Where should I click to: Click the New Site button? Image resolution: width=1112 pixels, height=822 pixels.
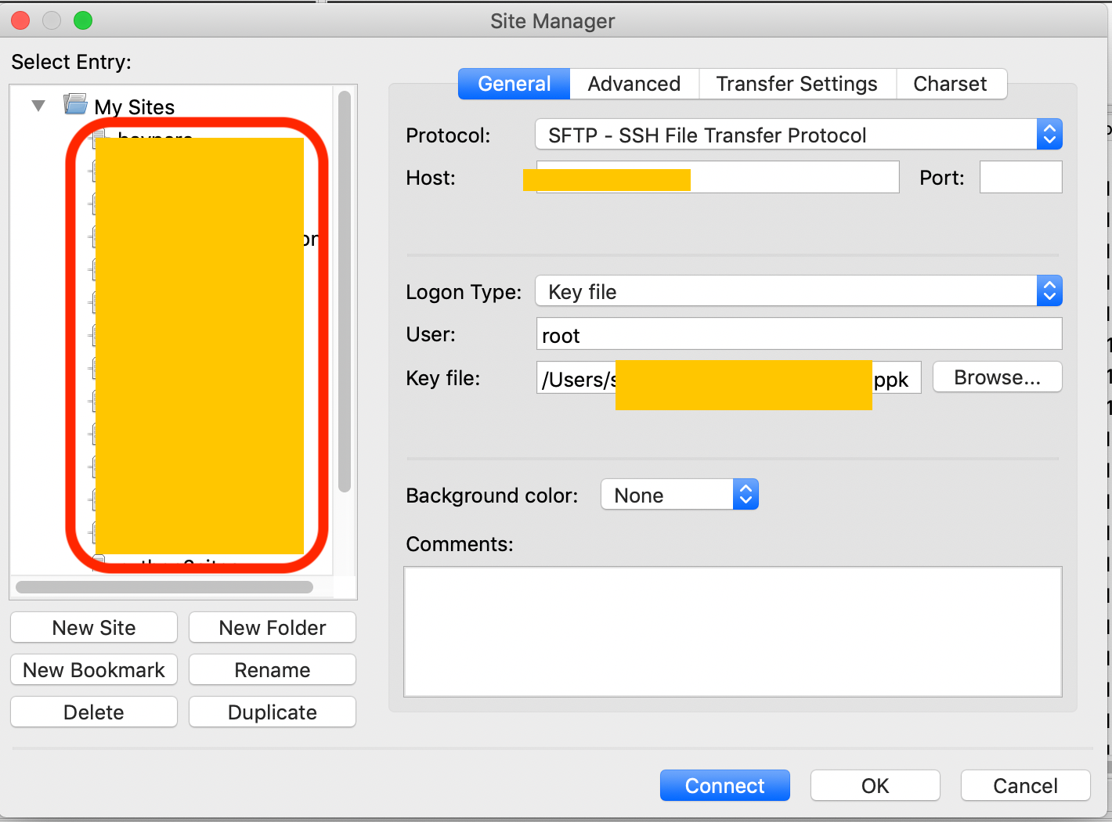tap(93, 627)
